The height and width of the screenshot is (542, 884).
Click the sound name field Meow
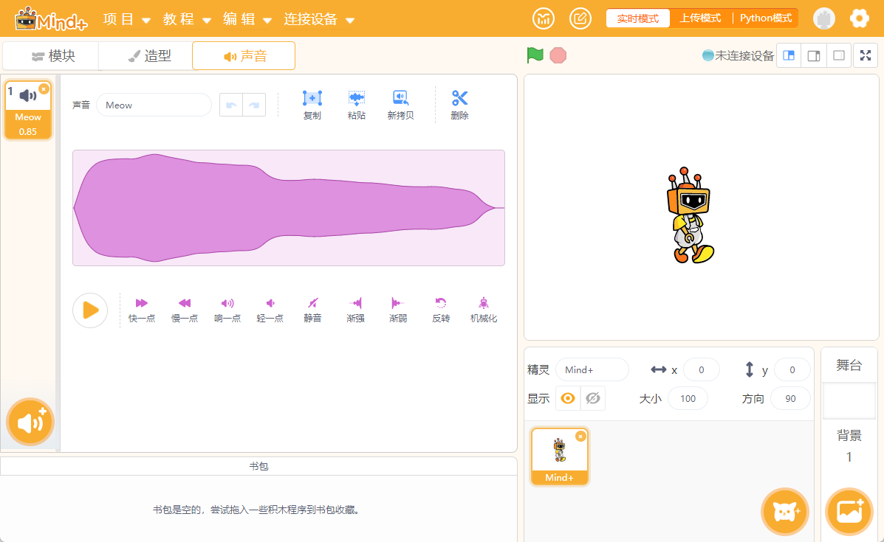(x=154, y=105)
